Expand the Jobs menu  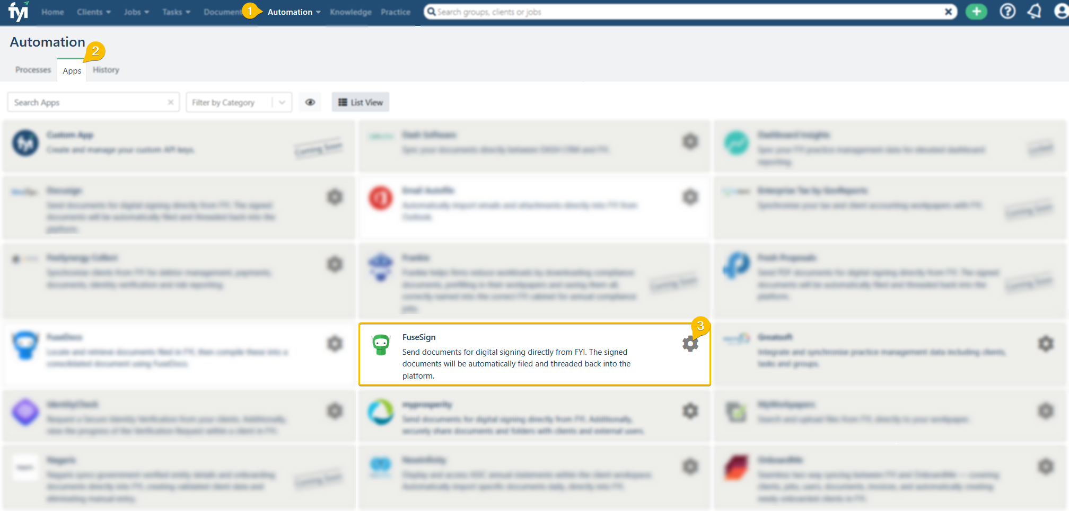coord(136,12)
